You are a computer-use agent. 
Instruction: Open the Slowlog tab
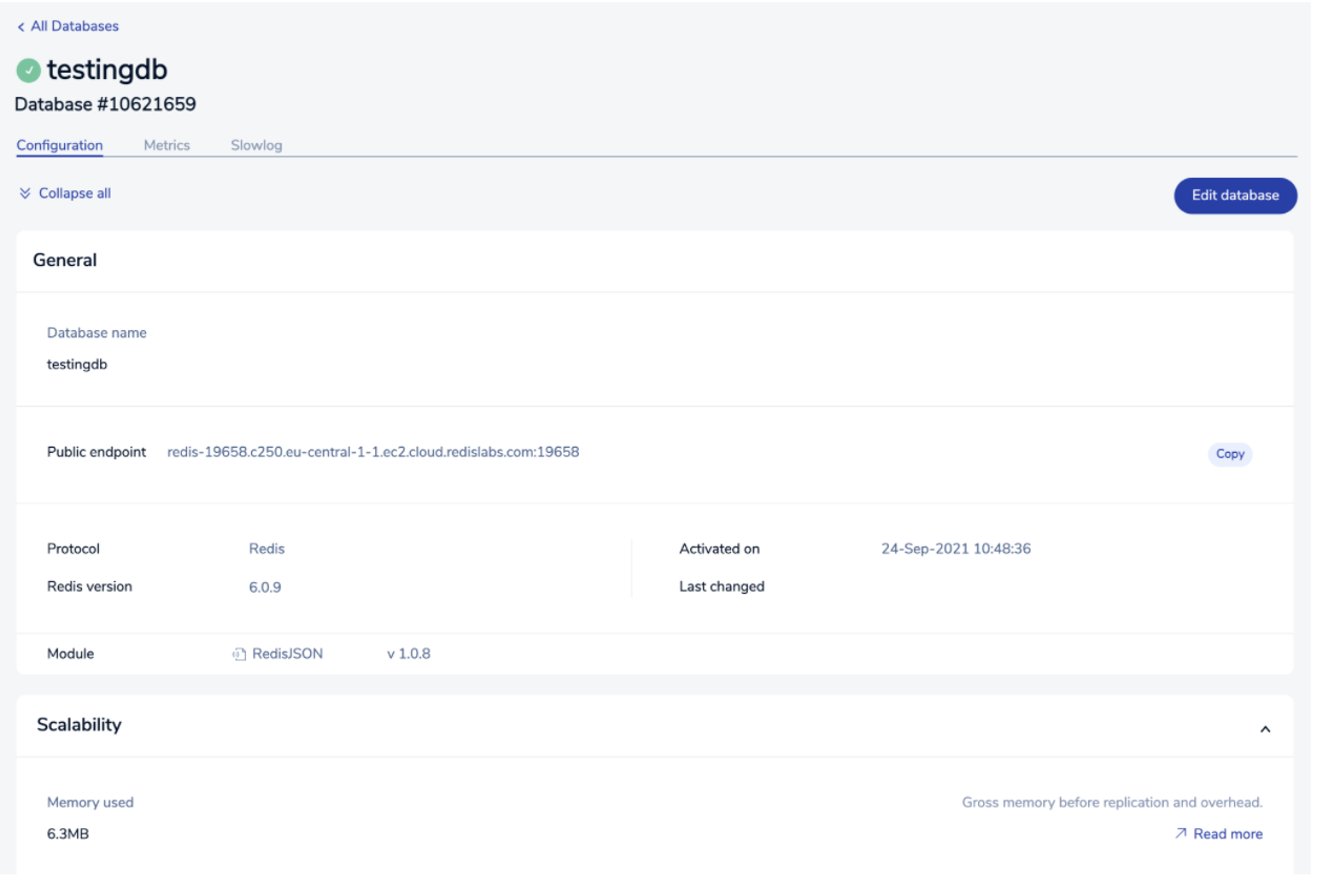(x=256, y=145)
